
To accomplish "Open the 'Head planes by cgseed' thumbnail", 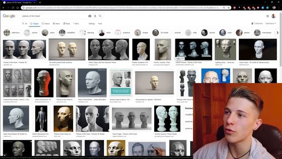I will [155, 83].
